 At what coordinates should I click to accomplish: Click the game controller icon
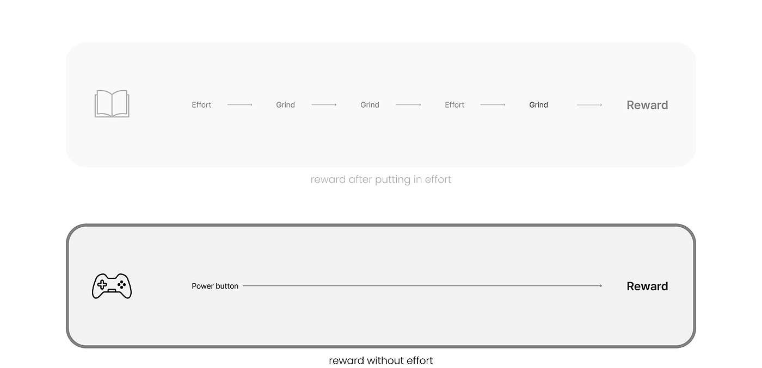tap(112, 286)
